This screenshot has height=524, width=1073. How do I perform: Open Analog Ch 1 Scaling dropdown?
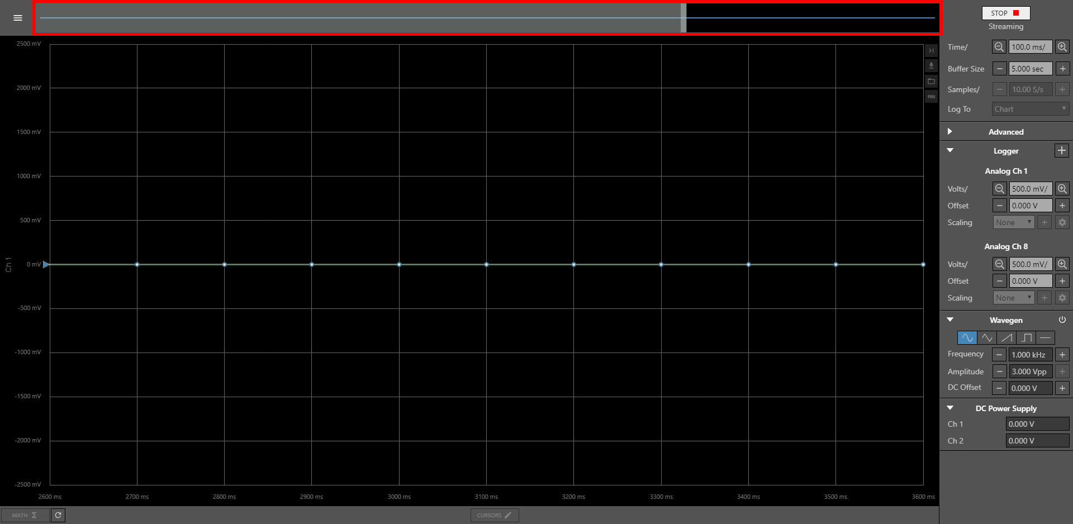click(1014, 222)
